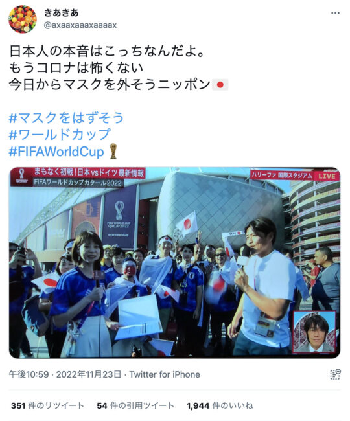Click the FIFA World Cup logo overlay in the image
Image resolution: width=350 pixels, height=421 pixels.
(22, 176)
